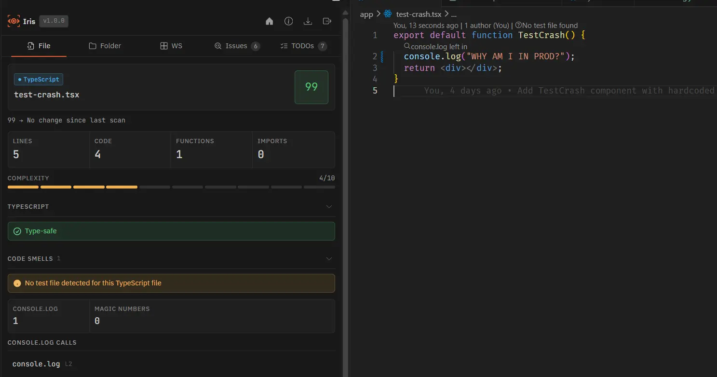This screenshot has width=717, height=377.
Task: Click the export arrow icon
Action: tap(327, 21)
